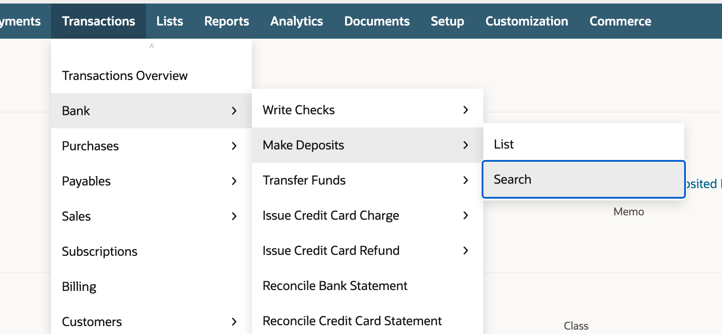Select the Payables menu item
Image resolution: width=722 pixels, height=334 pixels.
pyautogui.click(x=151, y=181)
